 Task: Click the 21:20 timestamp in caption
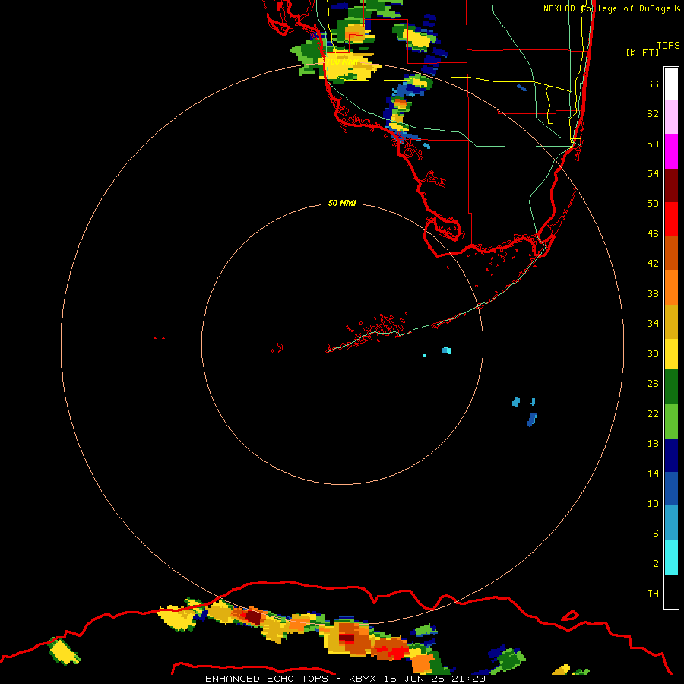(469, 679)
